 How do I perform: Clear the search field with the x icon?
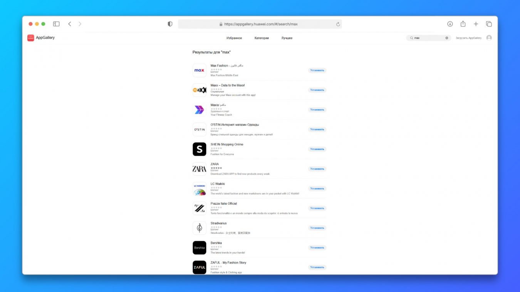447,38
